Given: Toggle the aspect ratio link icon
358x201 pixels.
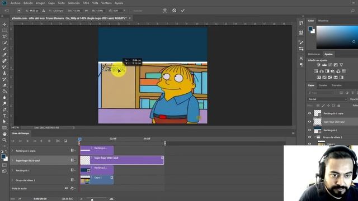Looking at the screenshot, I should (x=86, y=11).
